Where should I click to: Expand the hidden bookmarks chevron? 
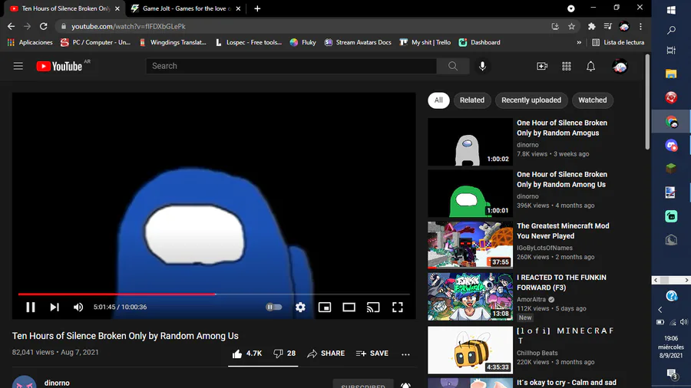coord(579,42)
